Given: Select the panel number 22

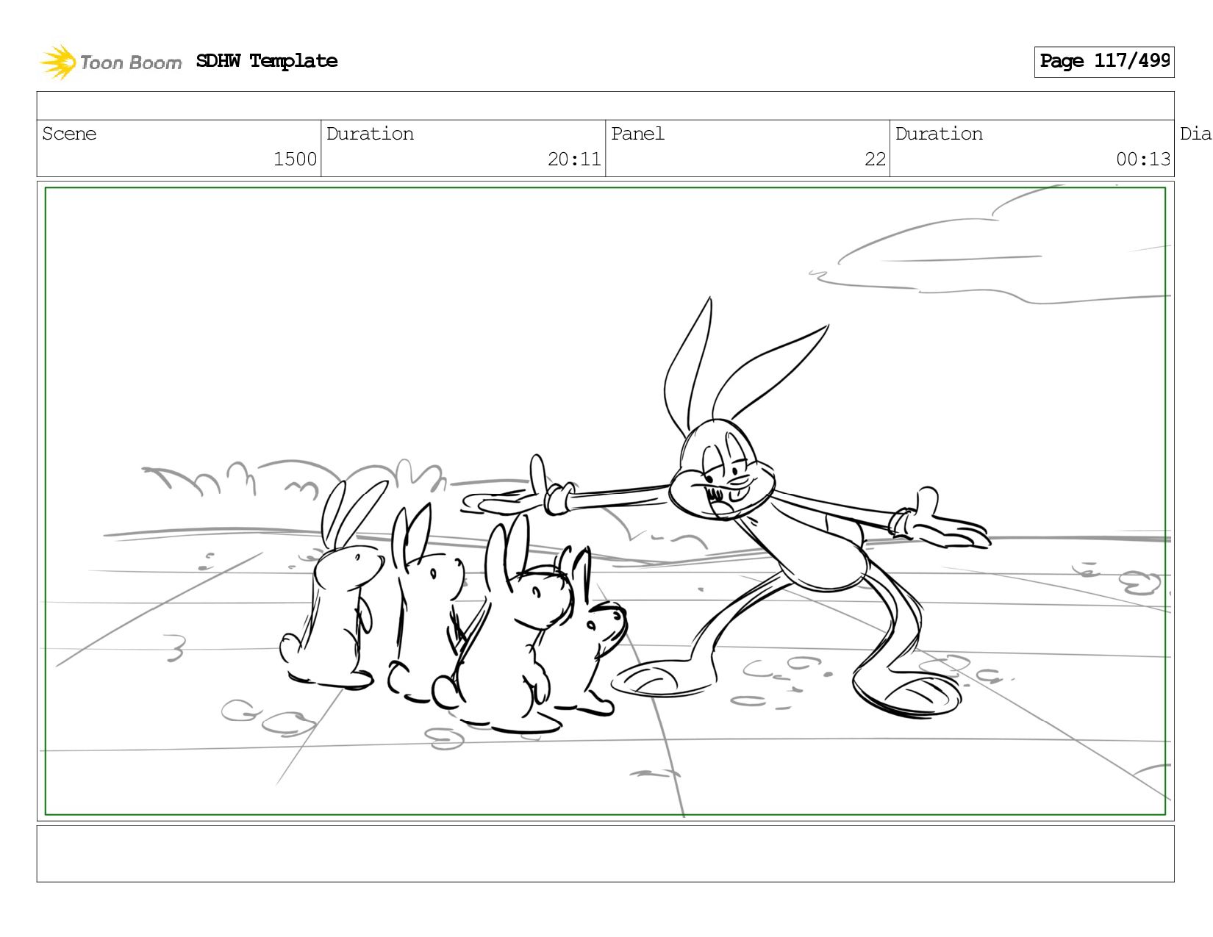Looking at the screenshot, I should tap(875, 159).
